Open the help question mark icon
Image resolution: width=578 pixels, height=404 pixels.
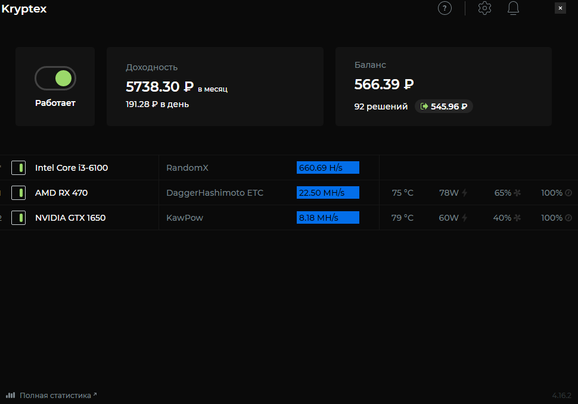click(445, 8)
